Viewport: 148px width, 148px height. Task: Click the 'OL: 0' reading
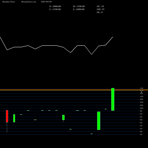tap(100, 12)
